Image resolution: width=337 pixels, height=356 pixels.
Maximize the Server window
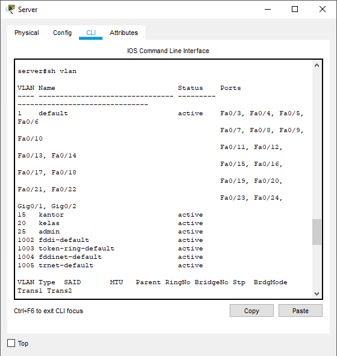point(295,9)
